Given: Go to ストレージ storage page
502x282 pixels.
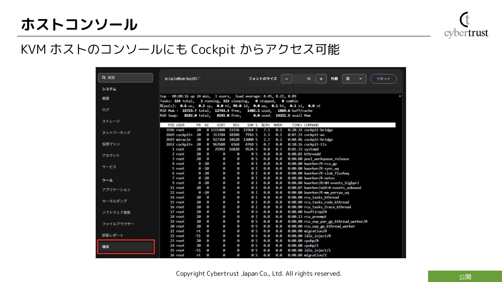Looking at the screenshot, I should (111, 121).
